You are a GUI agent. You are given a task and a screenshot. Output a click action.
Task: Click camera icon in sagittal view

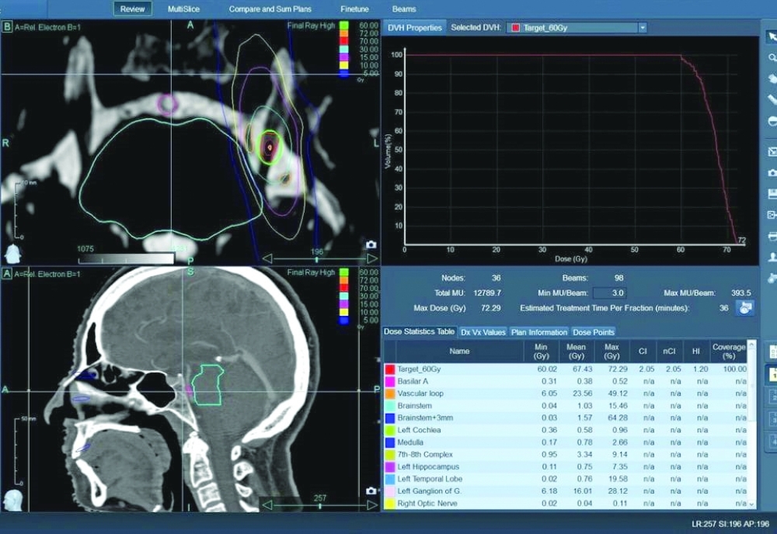tap(371, 491)
